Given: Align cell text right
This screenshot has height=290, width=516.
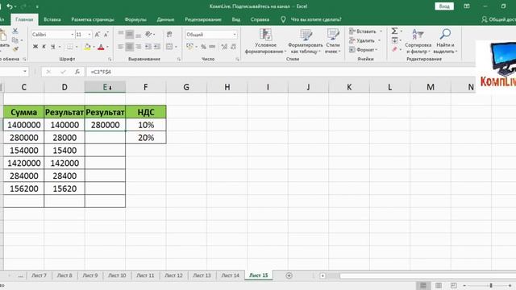Looking at the screenshot, I should tap(139, 47).
